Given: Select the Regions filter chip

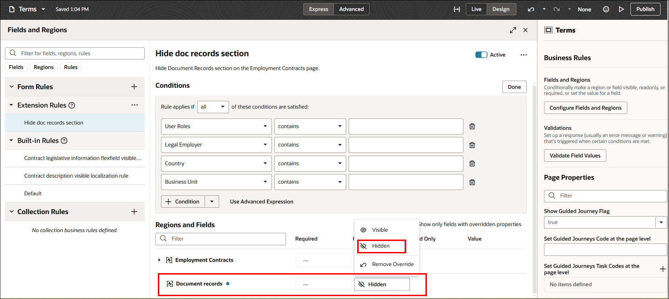Looking at the screenshot, I should click(44, 67).
